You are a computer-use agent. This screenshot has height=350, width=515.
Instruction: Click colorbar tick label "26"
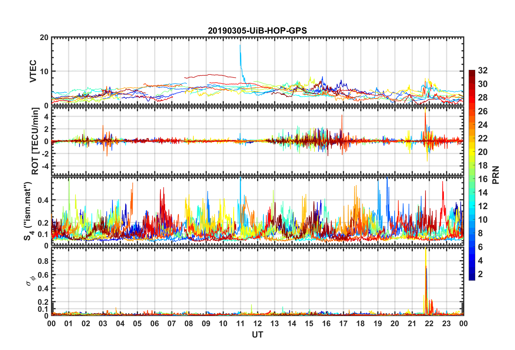483,111
